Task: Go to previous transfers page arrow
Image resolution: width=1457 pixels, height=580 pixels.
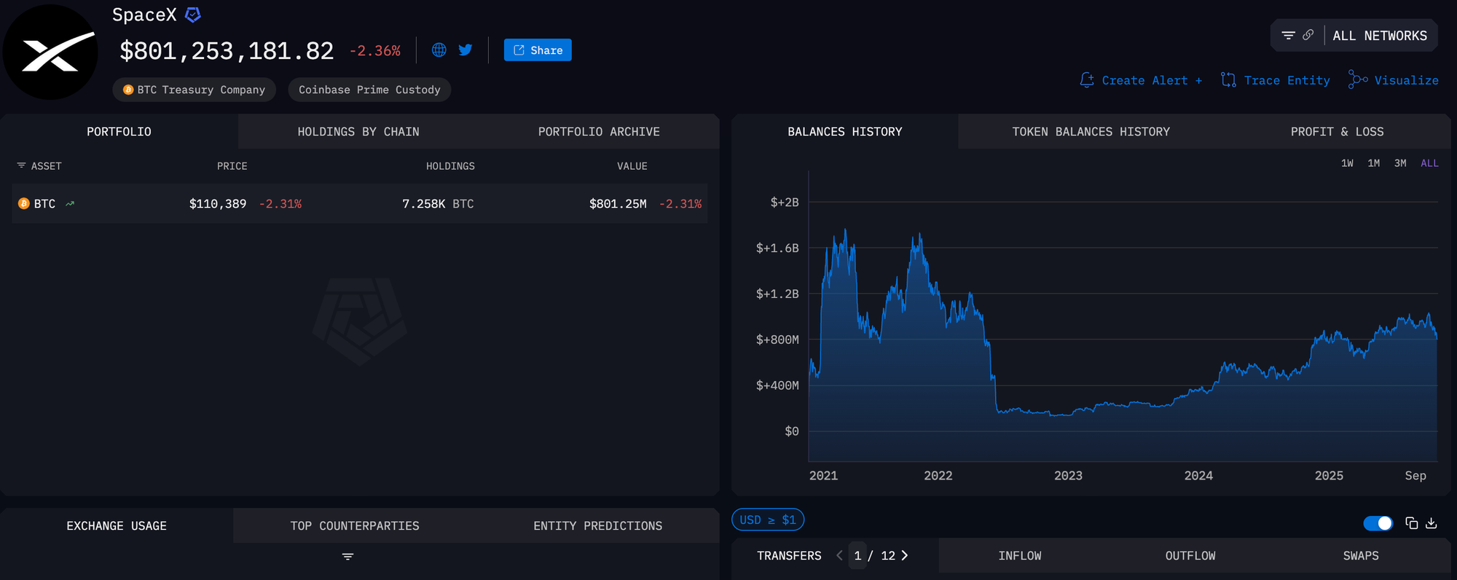Action: tap(839, 555)
